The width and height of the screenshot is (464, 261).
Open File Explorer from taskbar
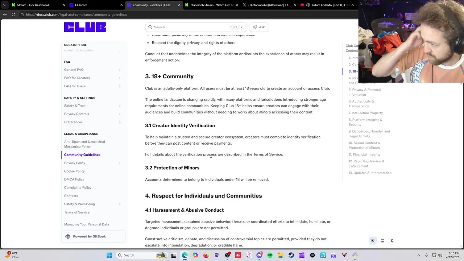(281, 255)
